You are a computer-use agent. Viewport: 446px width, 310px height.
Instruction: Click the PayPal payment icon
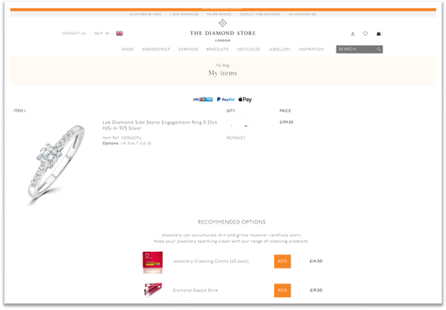coord(226,99)
